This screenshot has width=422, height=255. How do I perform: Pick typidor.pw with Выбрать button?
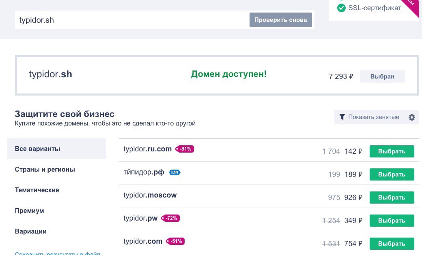(x=392, y=221)
